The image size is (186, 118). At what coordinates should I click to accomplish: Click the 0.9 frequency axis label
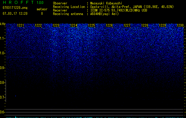[2, 68]
